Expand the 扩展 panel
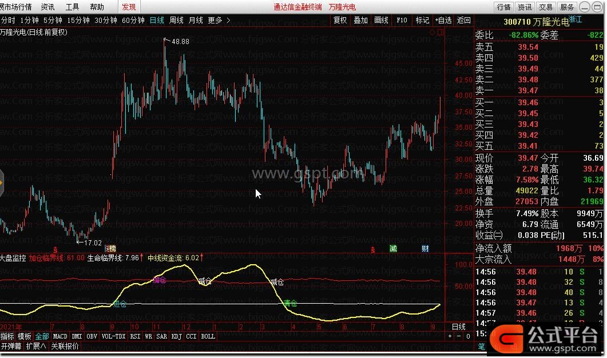Image resolution: width=607 pixels, height=358 pixels. pos(36,346)
